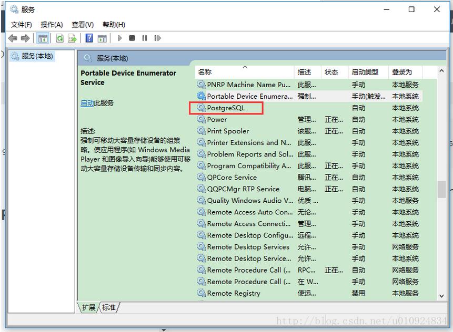Sort by the 启动类型 column header
The width and height of the screenshot is (453, 332).
(x=364, y=72)
